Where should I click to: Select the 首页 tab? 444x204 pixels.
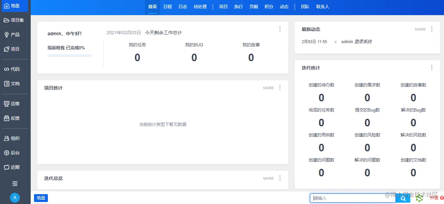click(x=153, y=7)
